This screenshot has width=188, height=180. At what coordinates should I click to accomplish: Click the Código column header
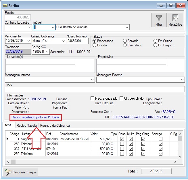[14, 134]
